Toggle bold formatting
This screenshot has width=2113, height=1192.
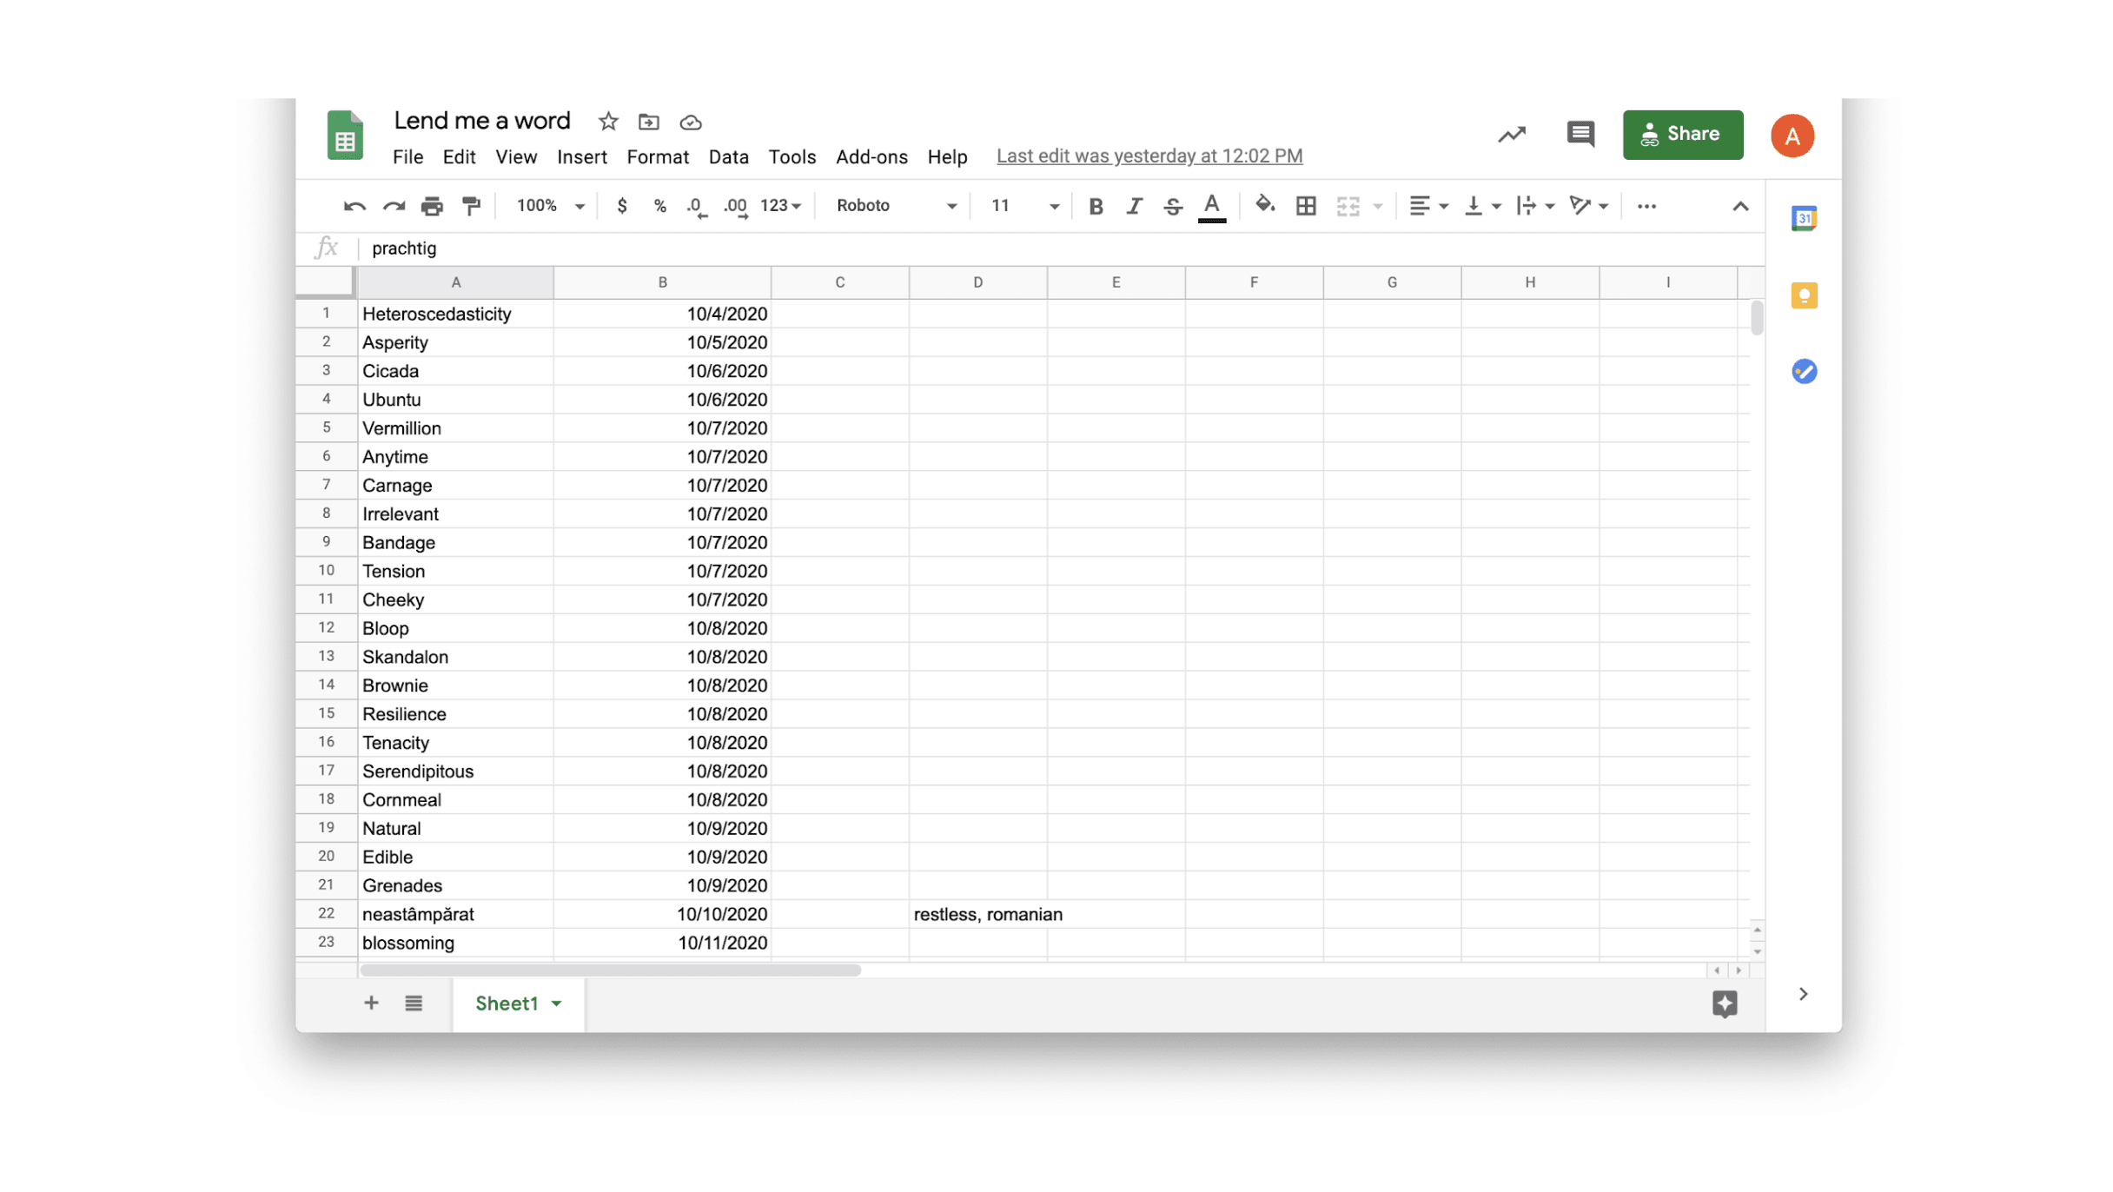click(1096, 206)
